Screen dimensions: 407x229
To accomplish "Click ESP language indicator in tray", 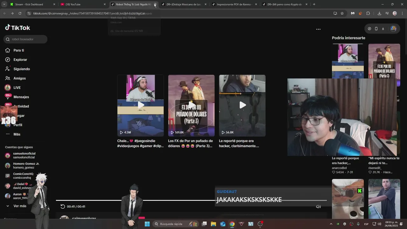I will [x=366, y=224].
